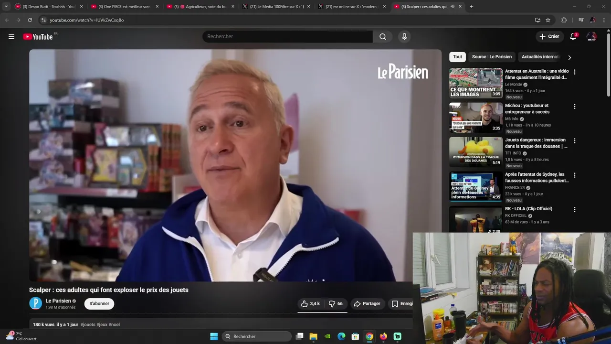Open the Michou youtubeur video thumbnail
This screenshot has height=344, width=611.
coord(475,118)
